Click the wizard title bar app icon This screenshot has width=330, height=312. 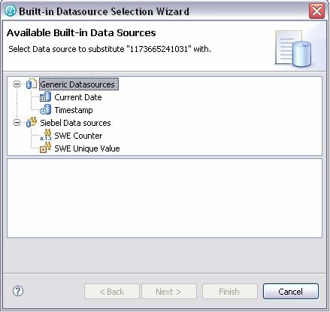pyautogui.click(x=11, y=11)
